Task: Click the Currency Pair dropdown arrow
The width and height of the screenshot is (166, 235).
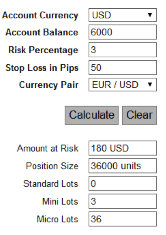Action: (150, 85)
